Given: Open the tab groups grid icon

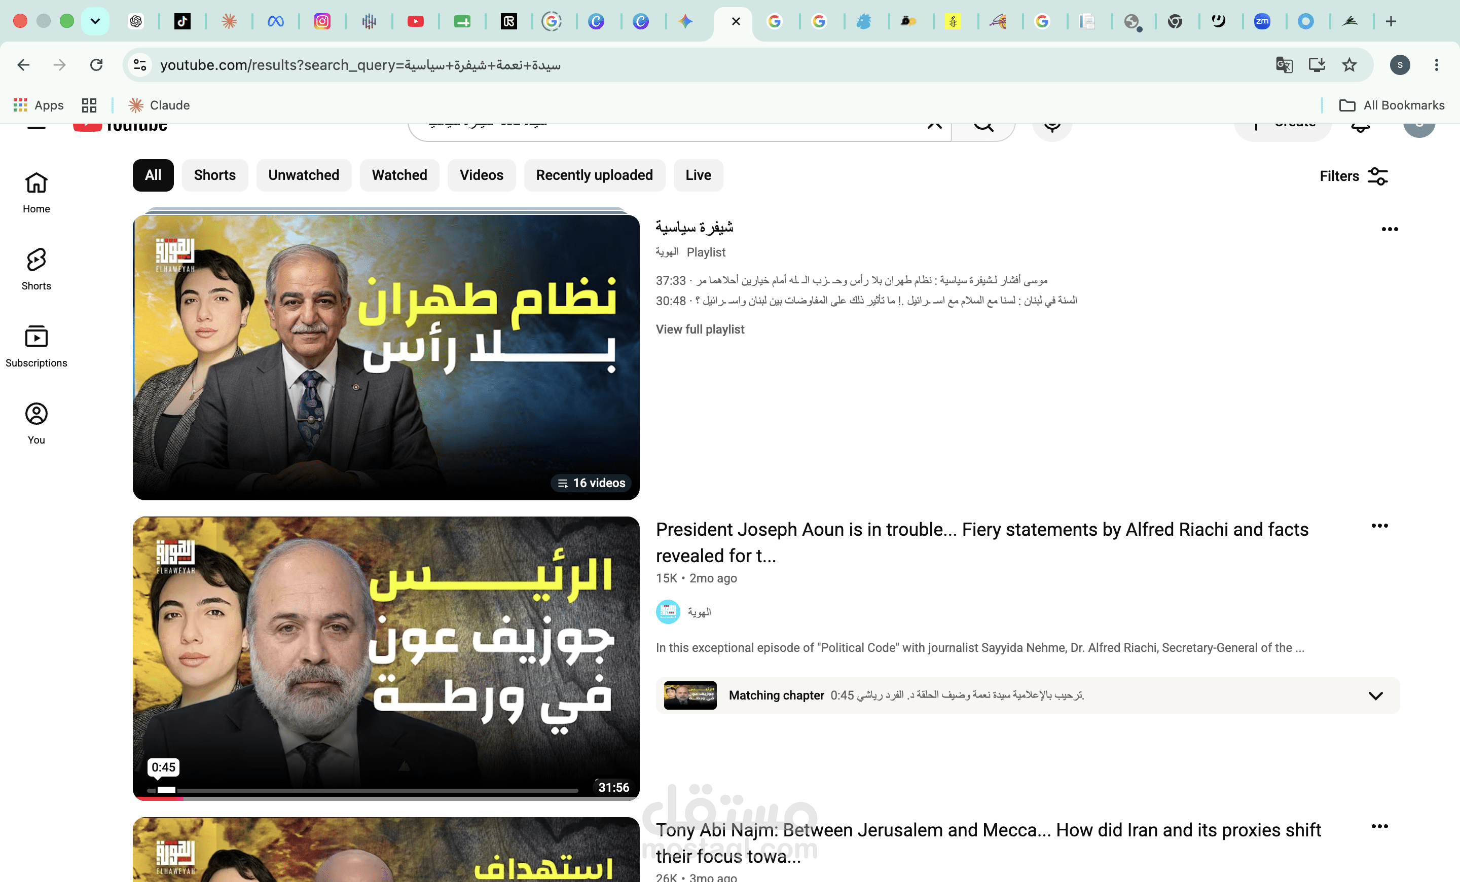Looking at the screenshot, I should [x=89, y=105].
